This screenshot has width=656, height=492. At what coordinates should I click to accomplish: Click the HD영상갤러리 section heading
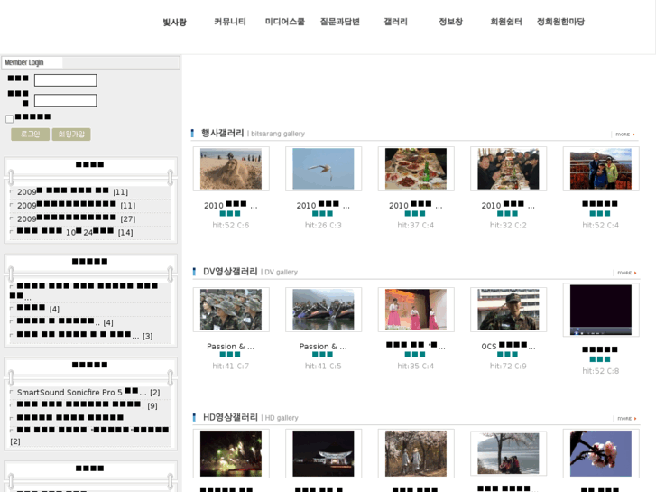[230, 417]
